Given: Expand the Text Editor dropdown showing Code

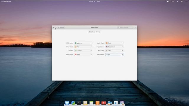Looking at the screenshot, I should click(114, 51).
